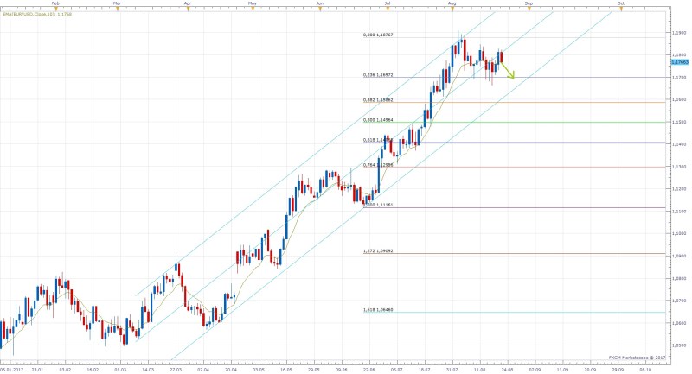Screen dimensions: 692x374
Task: Select the 0,236 1,16972 Fibonacci level label
Action: point(378,75)
